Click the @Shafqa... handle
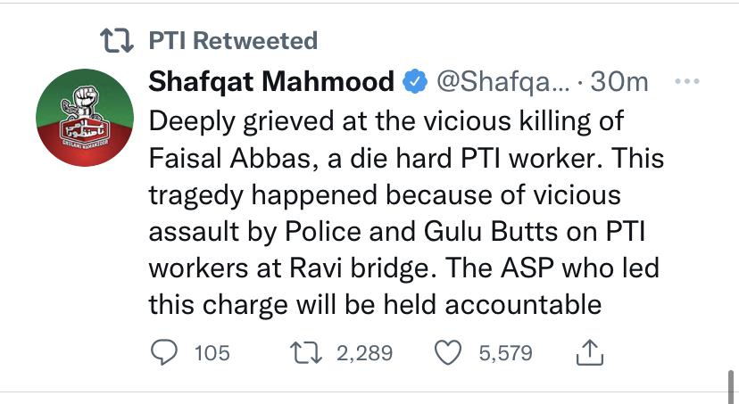 click(503, 82)
